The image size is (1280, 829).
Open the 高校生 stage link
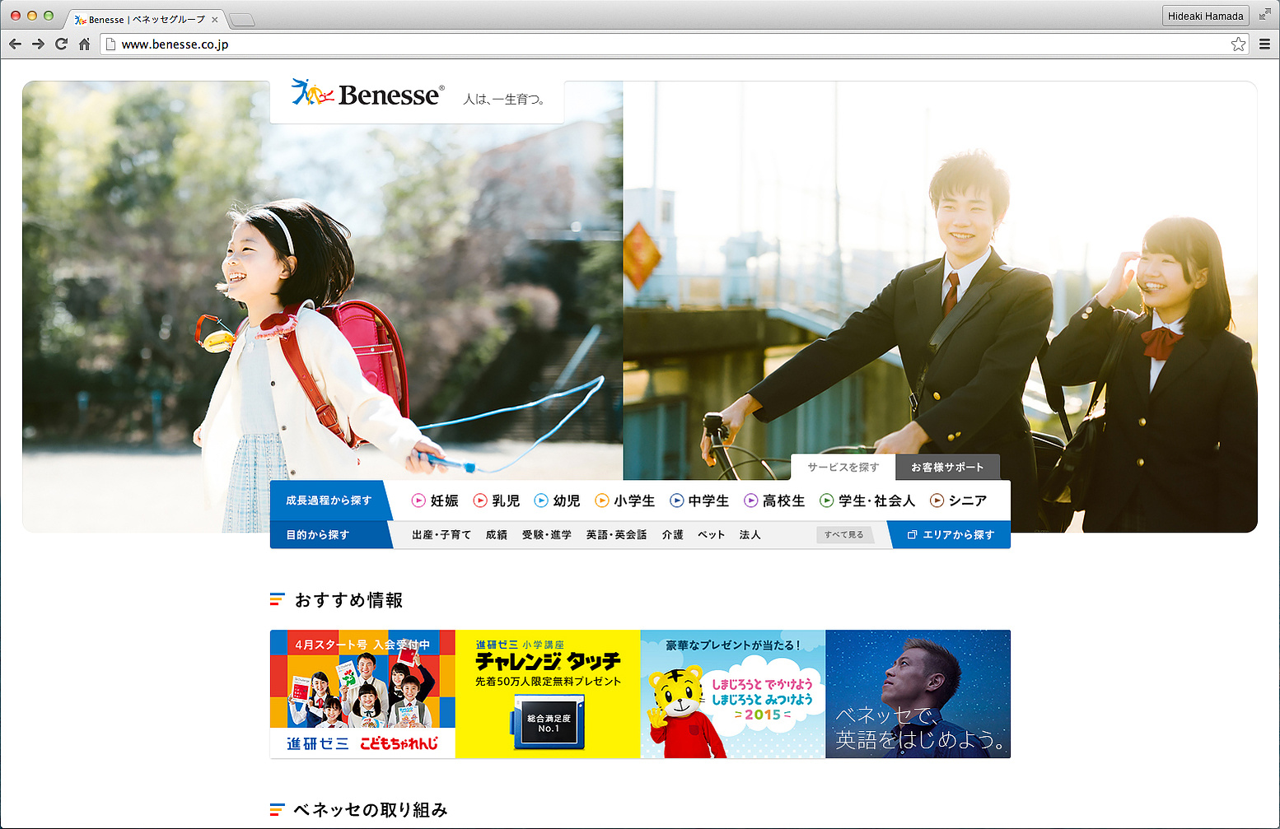(784, 501)
